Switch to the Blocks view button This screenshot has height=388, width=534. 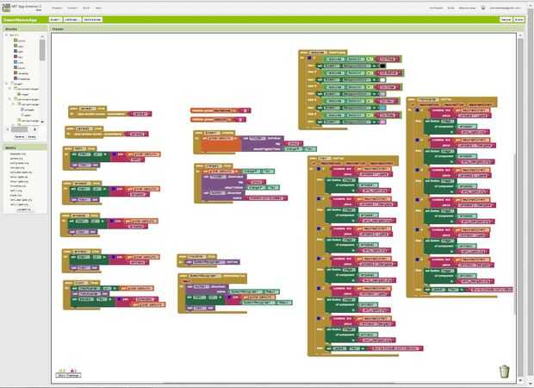point(518,20)
